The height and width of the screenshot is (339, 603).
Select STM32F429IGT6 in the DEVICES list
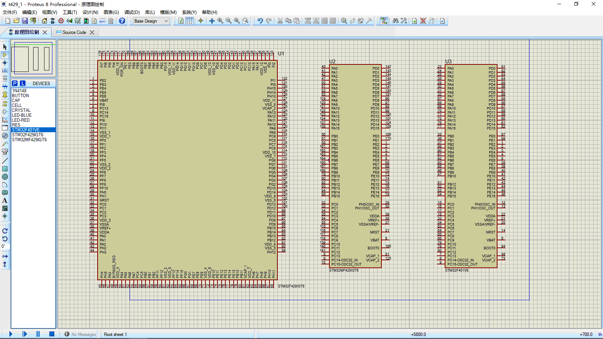[28, 134]
